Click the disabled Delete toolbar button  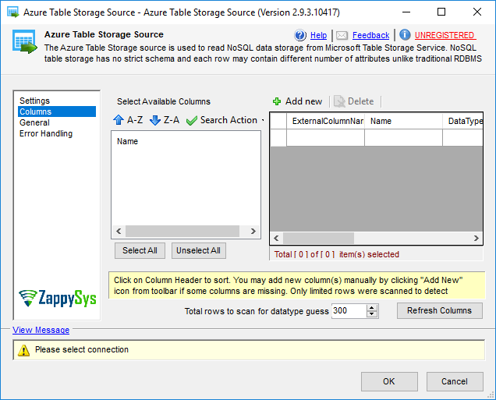click(353, 101)
